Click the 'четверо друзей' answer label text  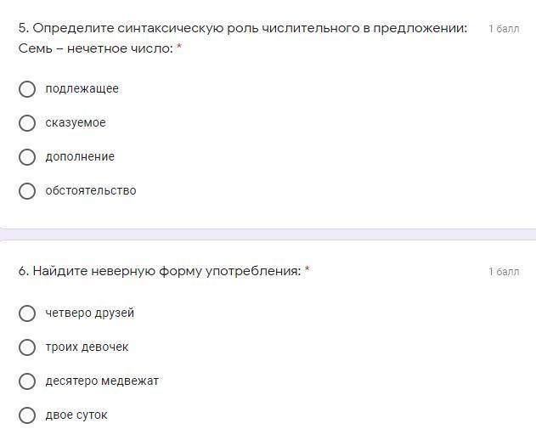[x=90, y=313]
